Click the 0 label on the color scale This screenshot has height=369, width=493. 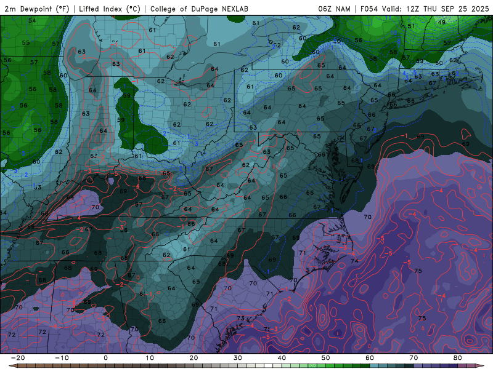click(x=105, y=358)
